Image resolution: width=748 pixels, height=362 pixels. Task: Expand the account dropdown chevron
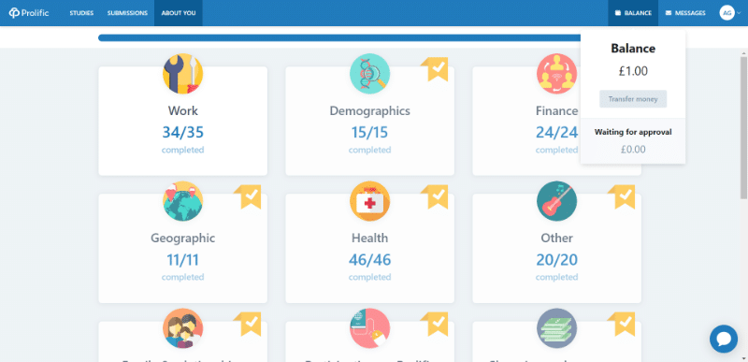[739, 13]
